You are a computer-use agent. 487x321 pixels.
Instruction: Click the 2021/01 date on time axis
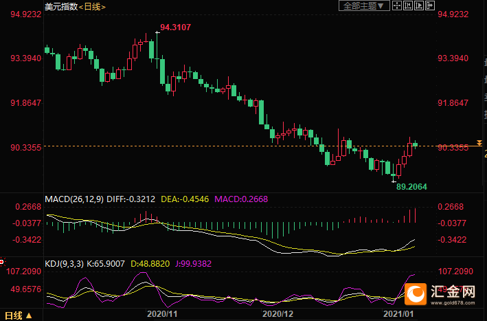398,314
